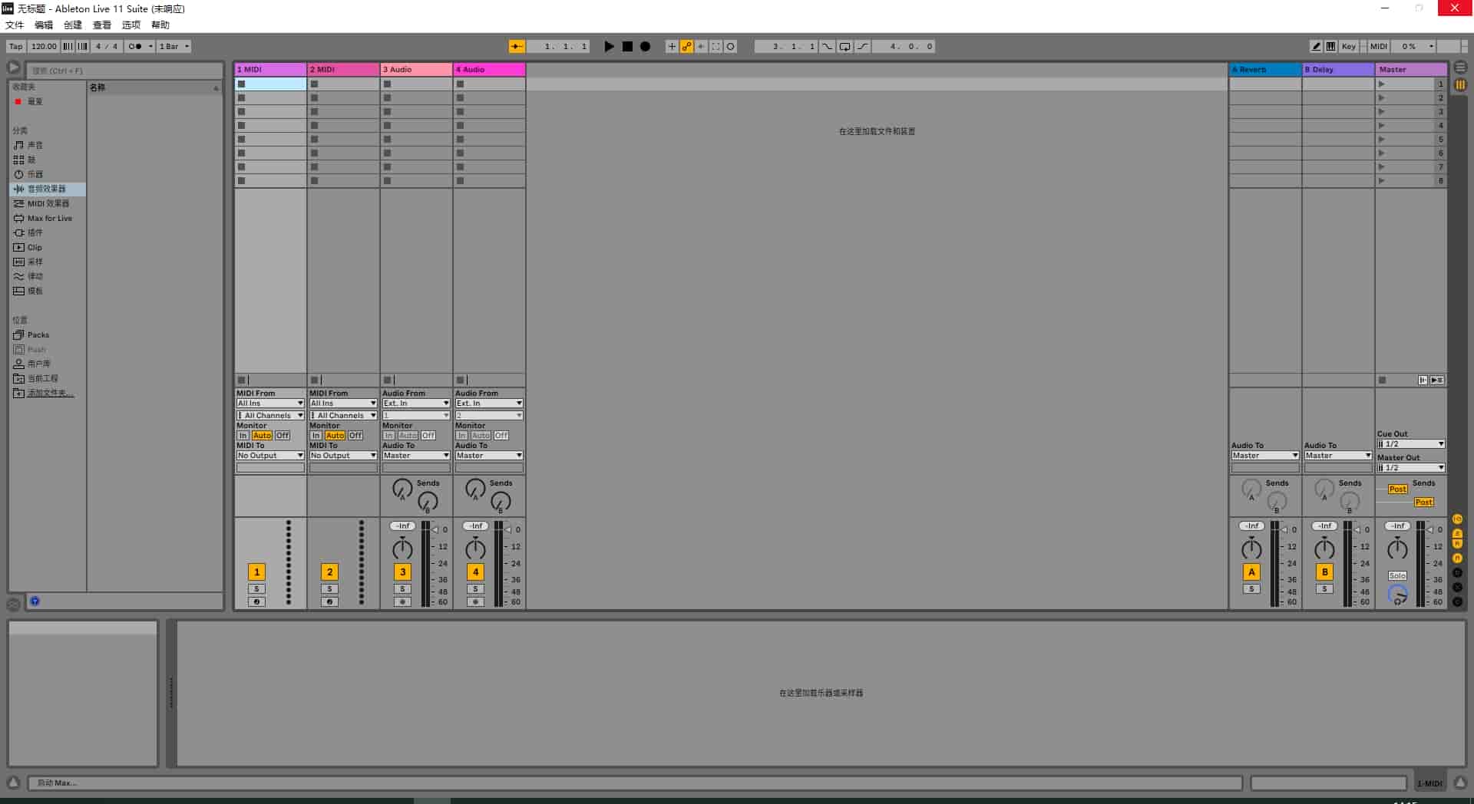Screen dimensions: 1474x804
Task: Set track 2 monitor to Off
Action: point(355,436)
